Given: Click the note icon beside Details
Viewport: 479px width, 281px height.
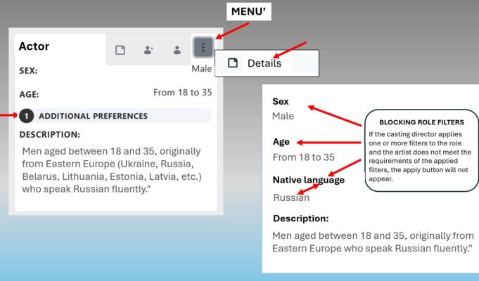Looking at the screenshot, I should (x=234, y=63).
